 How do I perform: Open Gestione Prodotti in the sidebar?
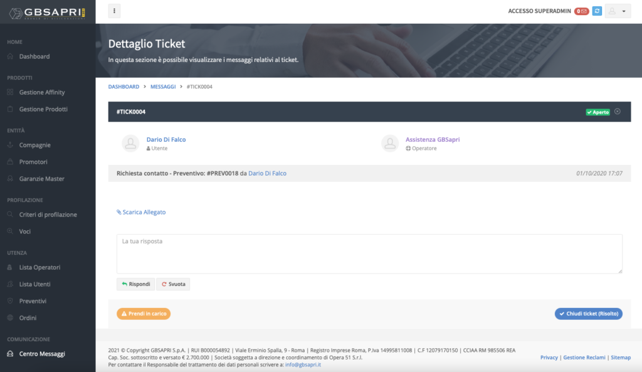pyautogui.click(x=43, y=109)
